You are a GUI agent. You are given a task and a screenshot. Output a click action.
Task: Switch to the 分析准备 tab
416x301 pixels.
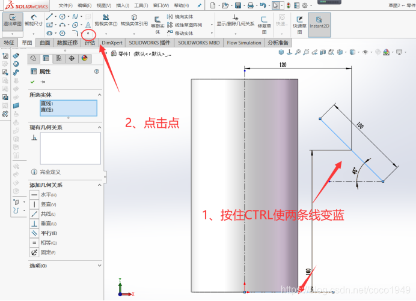point(278,43)
